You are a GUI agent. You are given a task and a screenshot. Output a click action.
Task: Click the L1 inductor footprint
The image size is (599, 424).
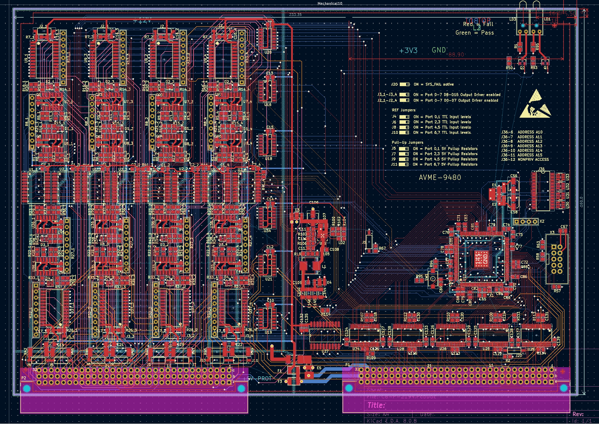pos(309,266)
